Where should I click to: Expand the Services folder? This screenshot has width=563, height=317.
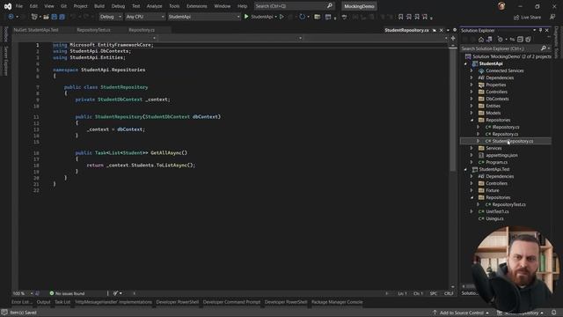coord(472,148)
